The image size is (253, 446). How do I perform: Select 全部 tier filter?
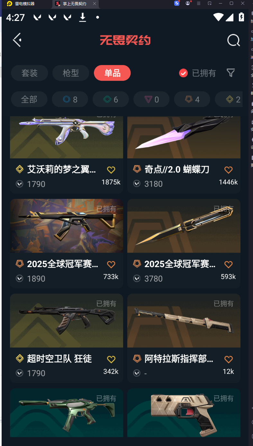(x=29, y=99)
